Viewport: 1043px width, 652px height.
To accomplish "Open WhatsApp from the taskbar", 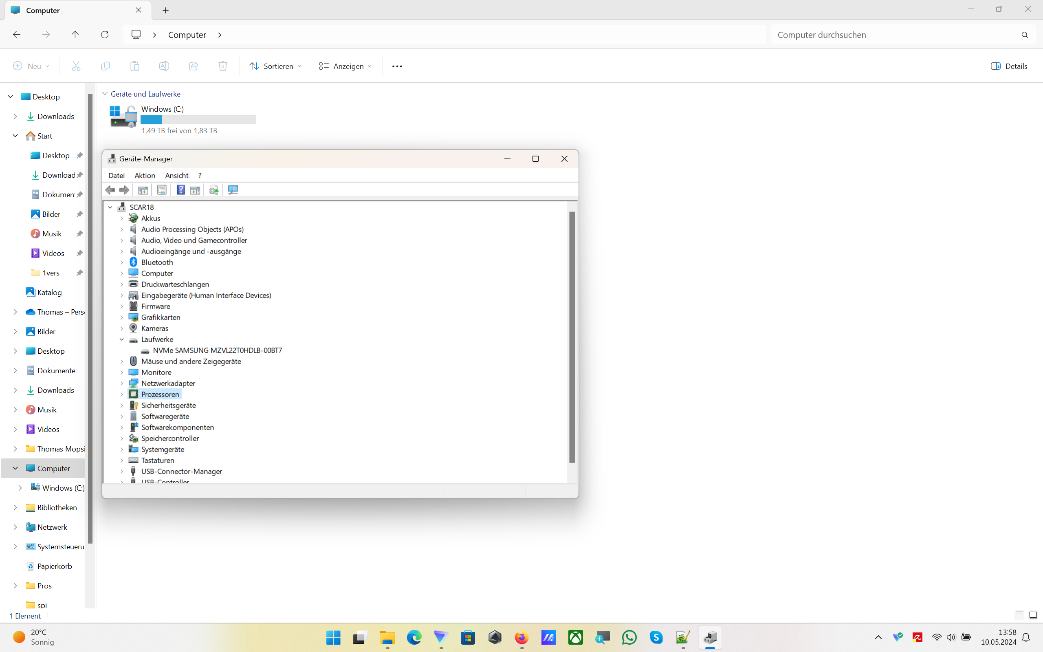I will pyautogui.click(x=629, y=637).
